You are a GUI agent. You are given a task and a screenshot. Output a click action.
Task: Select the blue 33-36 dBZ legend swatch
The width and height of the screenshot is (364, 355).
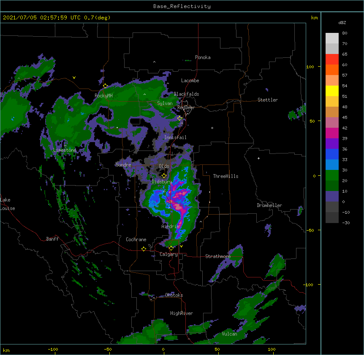click(x=332, y=154)
